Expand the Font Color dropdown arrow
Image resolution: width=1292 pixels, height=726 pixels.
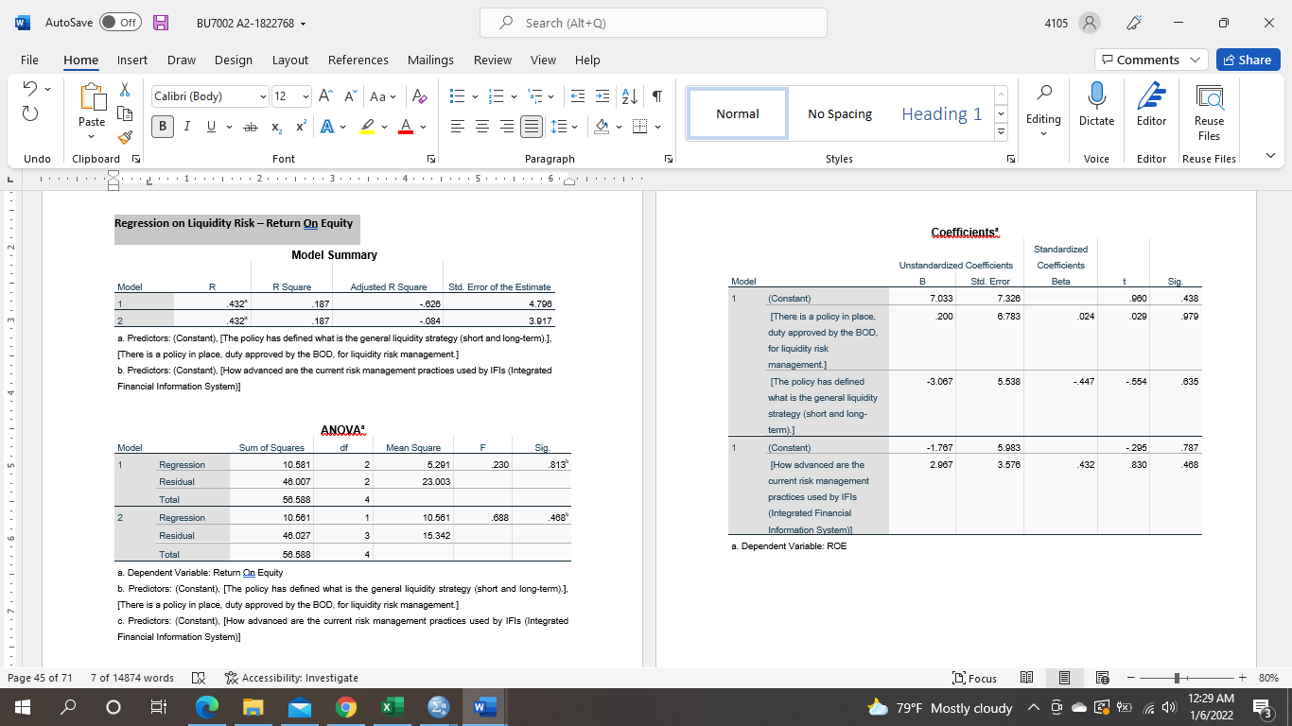(422, 126)
